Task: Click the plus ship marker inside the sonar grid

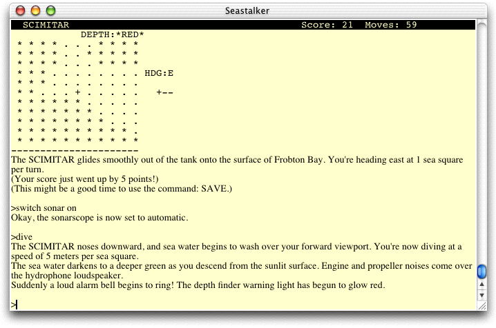Action: (x=77, y=92)
